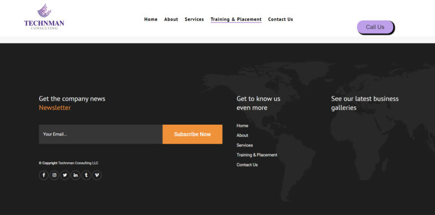Image resolution: width=435 pixels, height=215 pixels.
Task: Follow the footer Services link
Action: click(x=245, y=145)
